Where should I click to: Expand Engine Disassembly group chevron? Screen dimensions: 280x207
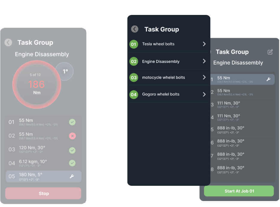(204, 61)
